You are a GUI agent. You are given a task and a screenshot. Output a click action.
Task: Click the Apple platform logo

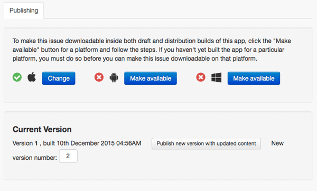[x=32, y=77]
